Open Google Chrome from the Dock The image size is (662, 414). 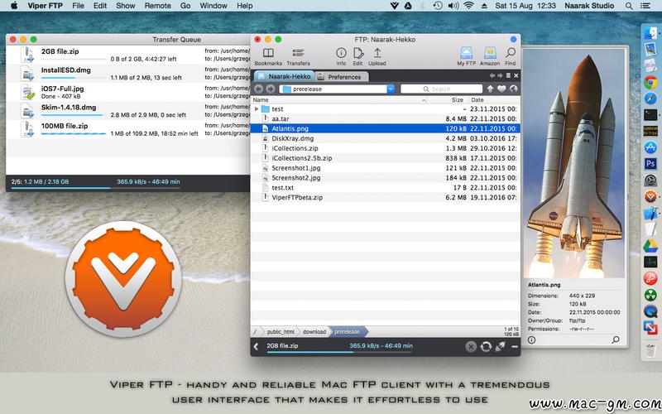tap(650, 82)
